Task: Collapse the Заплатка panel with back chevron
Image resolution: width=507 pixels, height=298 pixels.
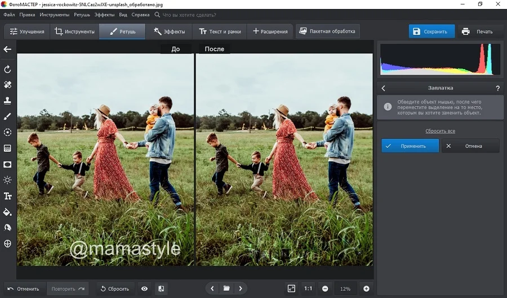Action: coord(384,88)
